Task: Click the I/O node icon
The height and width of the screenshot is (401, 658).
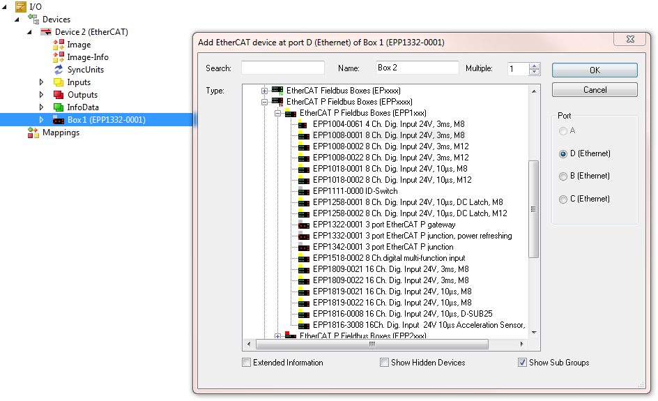Action: 21,6
